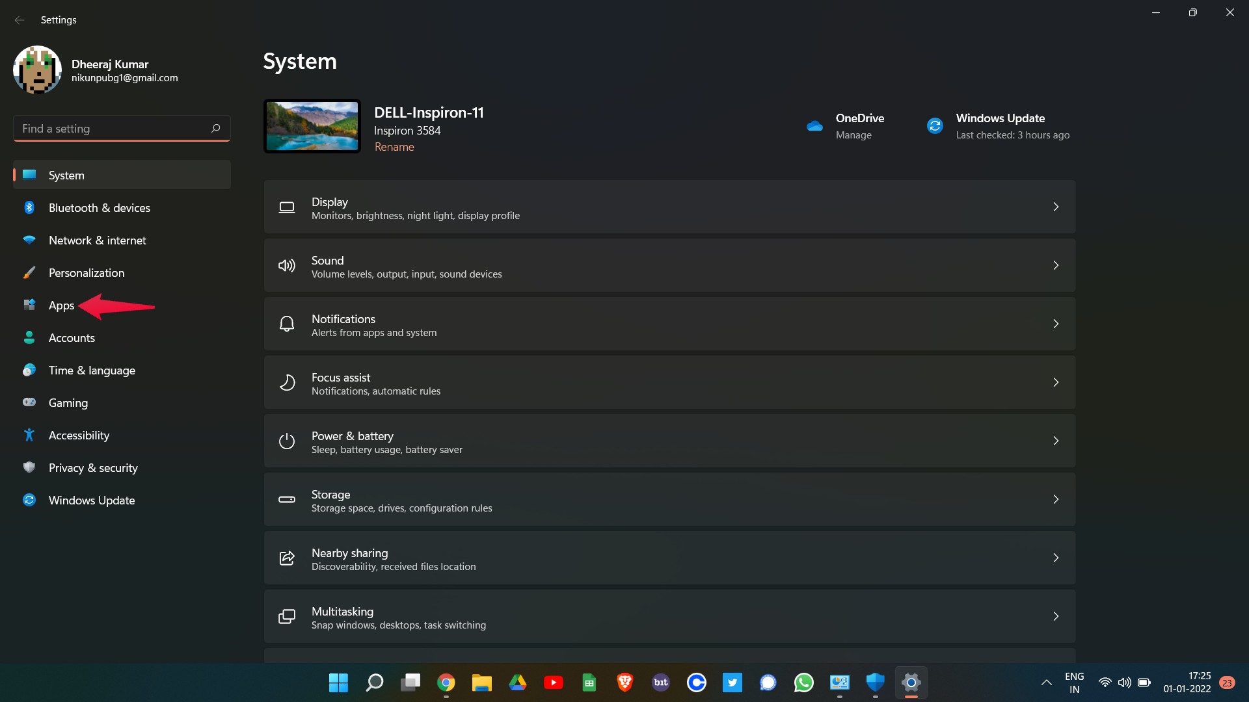Expand the Sound settings chevron
Screen dimensions: 1249x702
point(1056,266)
